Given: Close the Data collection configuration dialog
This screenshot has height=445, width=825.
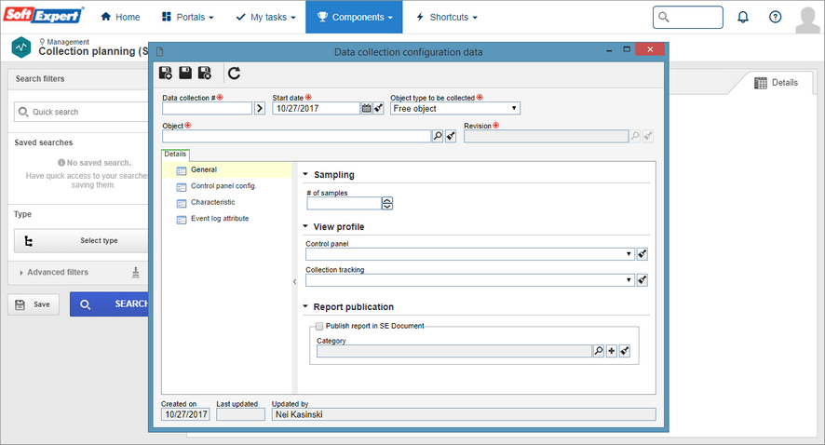Looking at the screenshot, I should (x=650, y=49).
